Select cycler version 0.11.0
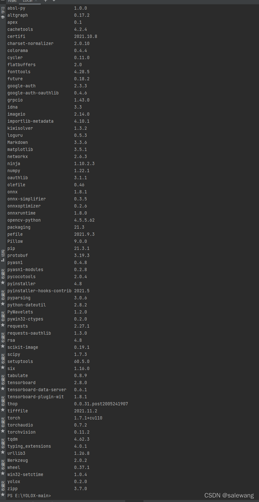The width and height of the screenshot is (259, 502). click(x=82, y=57)
